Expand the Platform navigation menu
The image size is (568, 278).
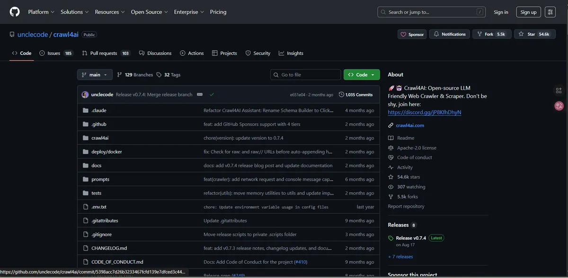(41, 12)
